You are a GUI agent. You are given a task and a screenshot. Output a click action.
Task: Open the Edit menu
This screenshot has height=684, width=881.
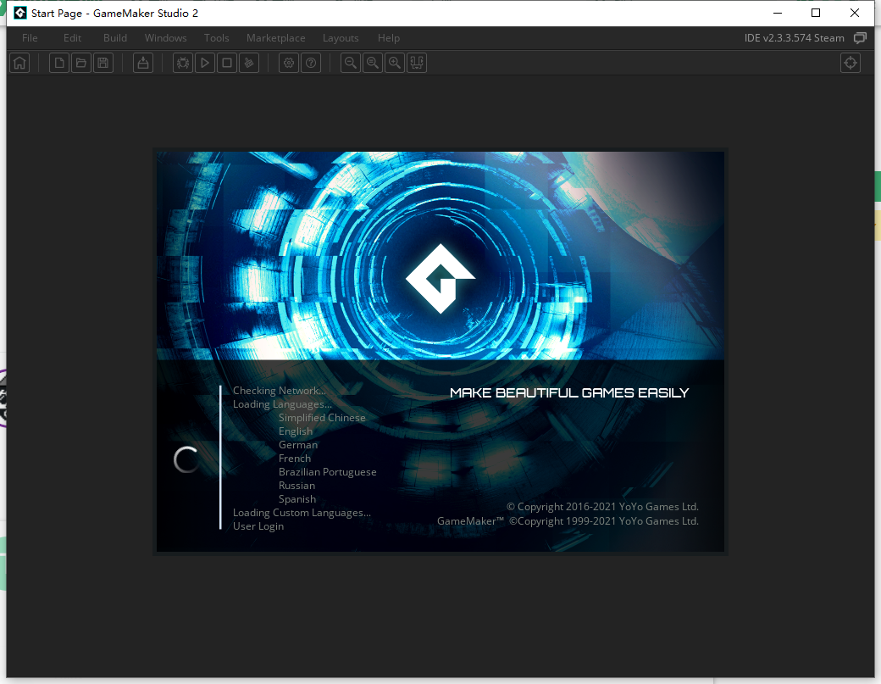73,37
